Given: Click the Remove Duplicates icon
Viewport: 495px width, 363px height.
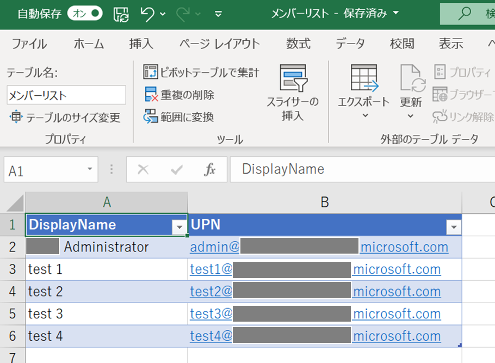Looking at the screenshot, I should point(151,95).
